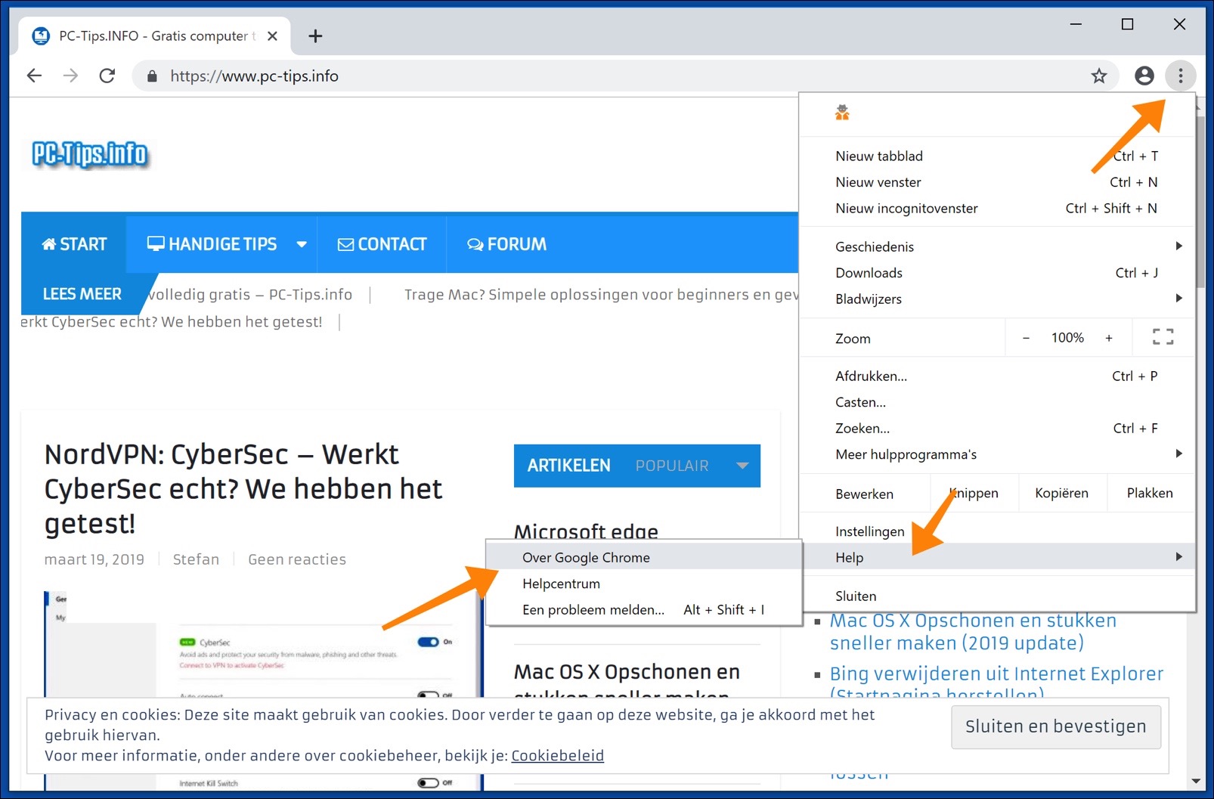
Task: Click the scrollbar down arrow
Action: (x=1196, y=781)
